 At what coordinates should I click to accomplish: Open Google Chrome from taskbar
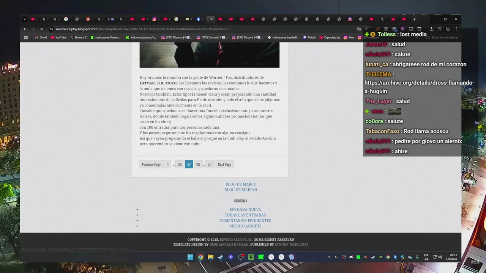point(200,257)
